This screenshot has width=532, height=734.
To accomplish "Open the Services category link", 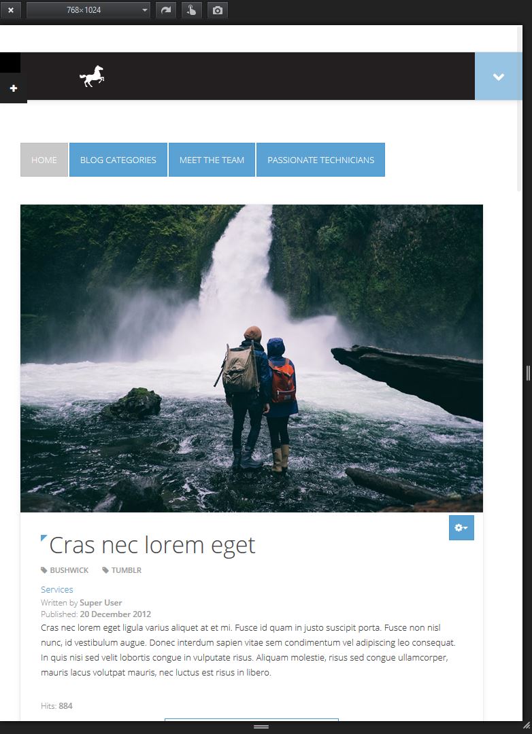I will tap(56, 589).
